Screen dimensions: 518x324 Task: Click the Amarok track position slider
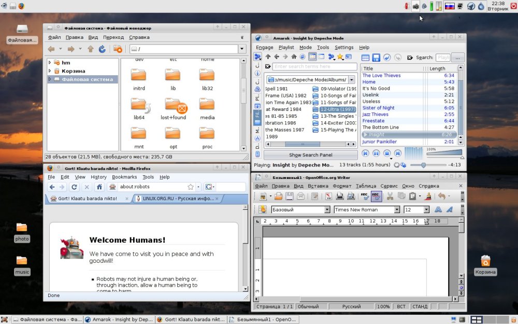428,165
